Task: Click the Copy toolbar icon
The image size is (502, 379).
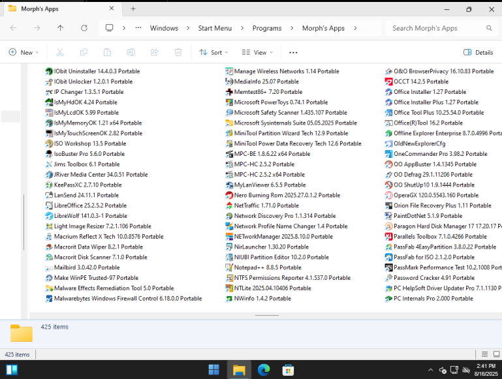Action: pyautogui.click(x=84, y=52)
